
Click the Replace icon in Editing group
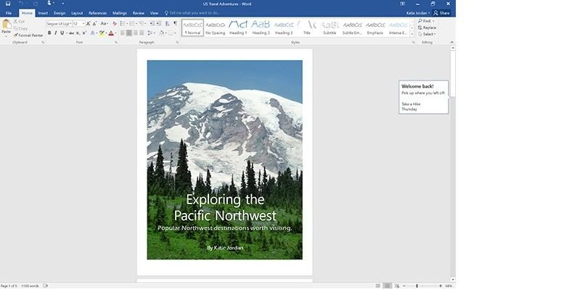pyautogui.click(x=427, y=28)
